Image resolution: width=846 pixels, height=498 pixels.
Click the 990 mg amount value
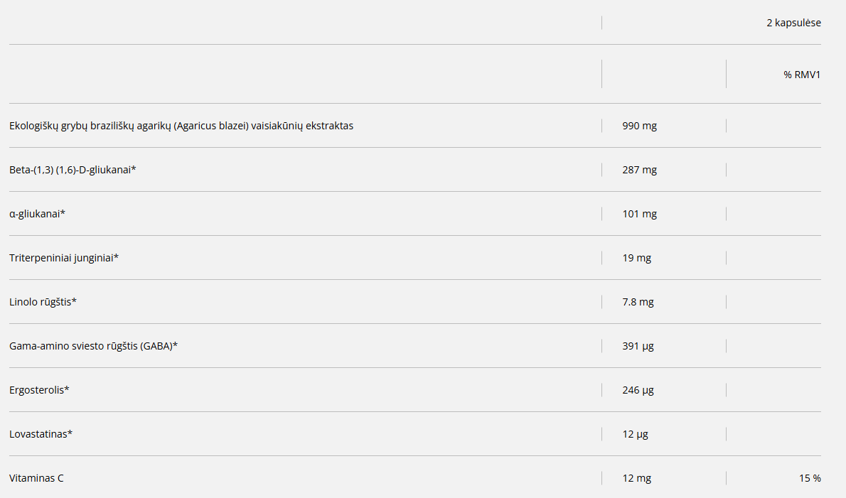(639, 126)
